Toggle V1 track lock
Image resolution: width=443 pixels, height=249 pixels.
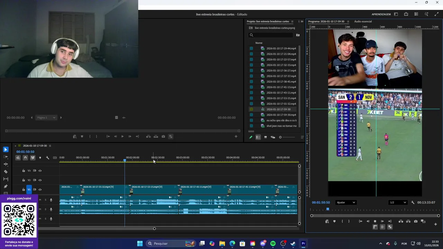(x=24, y=190)
